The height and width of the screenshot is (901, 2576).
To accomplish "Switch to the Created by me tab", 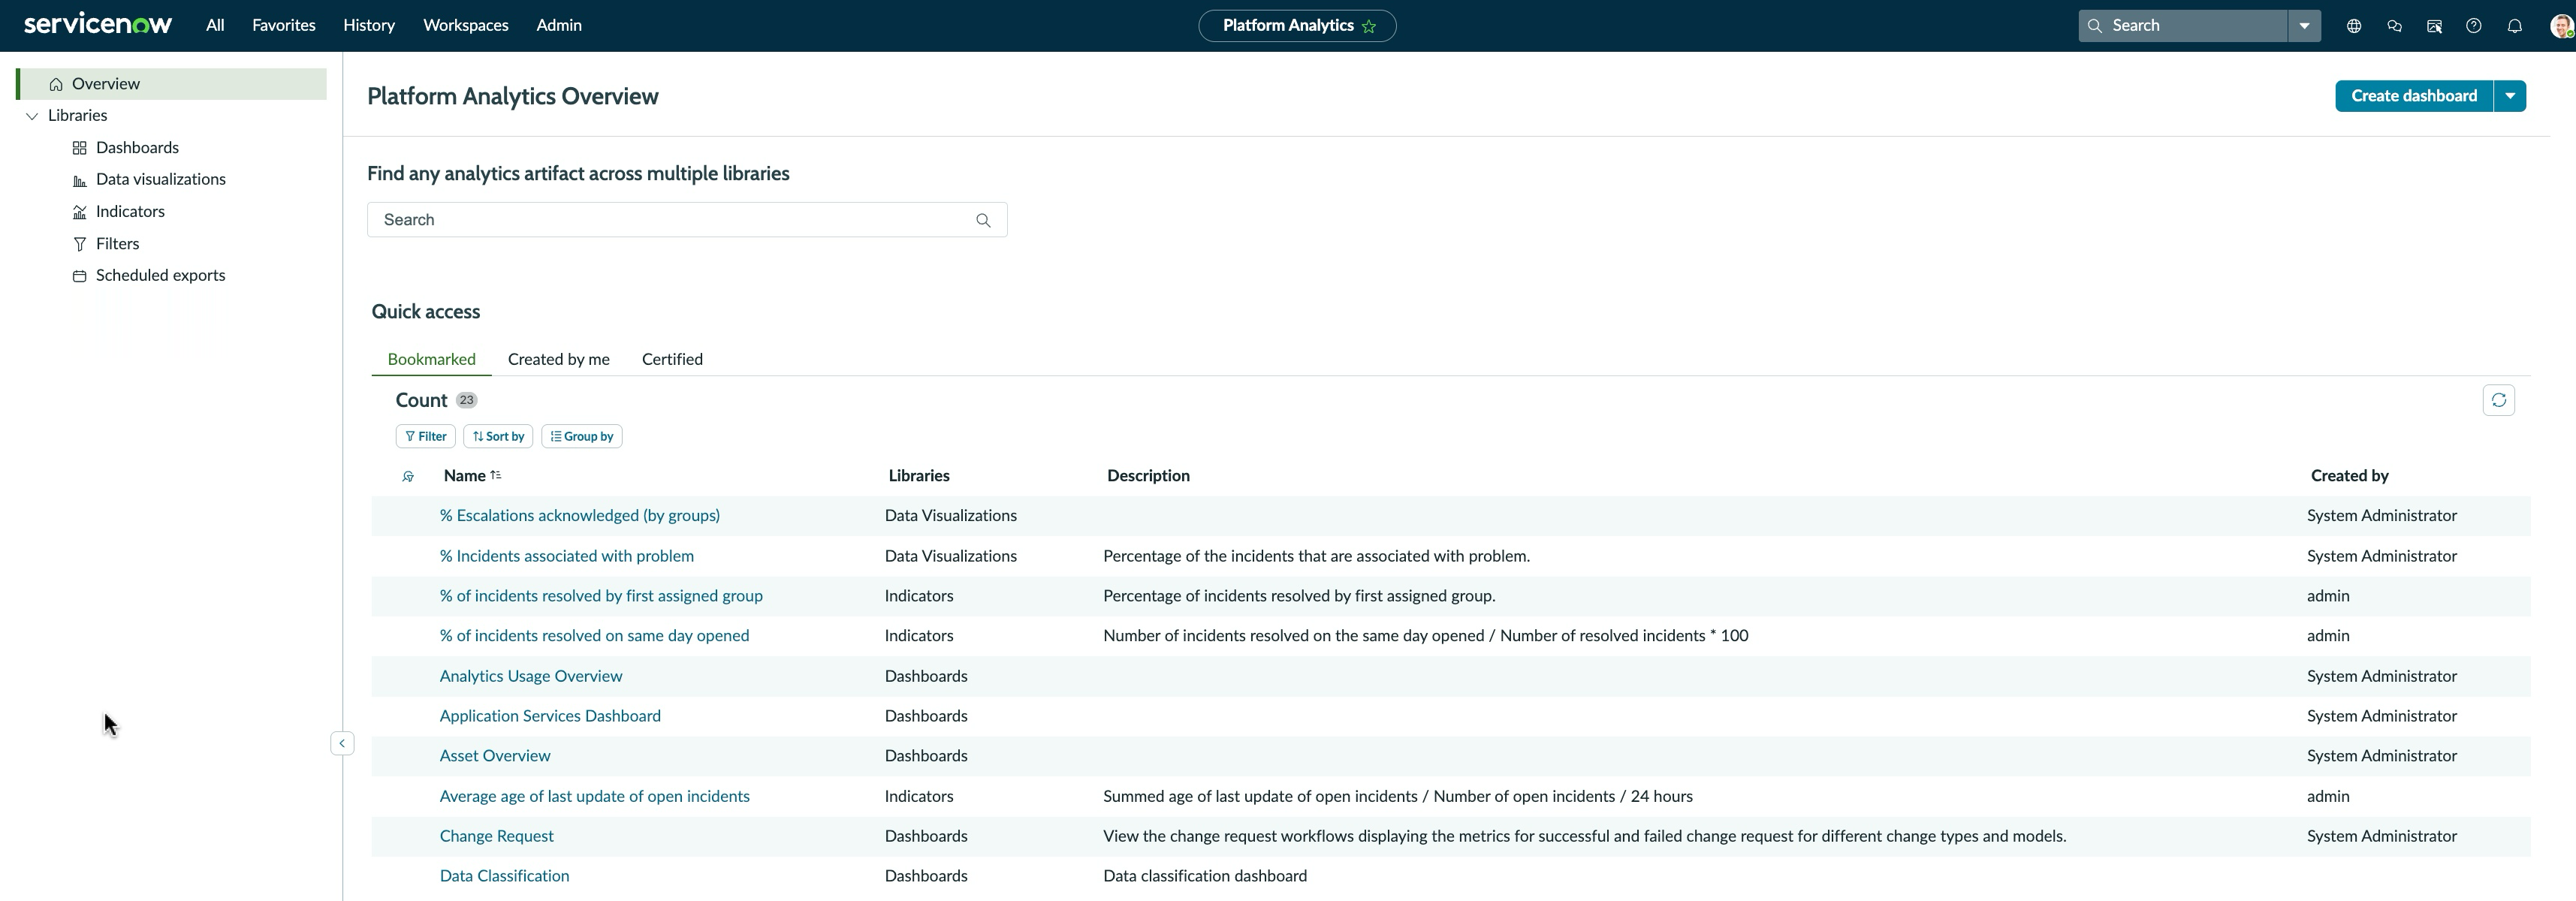I will tap(559, 359).
